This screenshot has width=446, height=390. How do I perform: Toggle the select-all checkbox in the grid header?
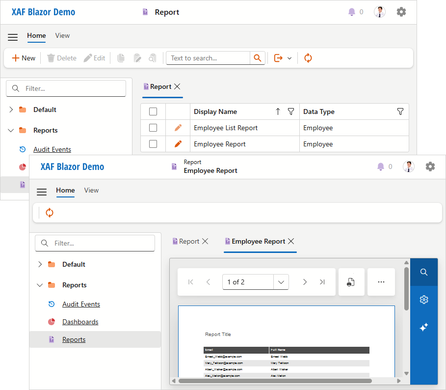(153, 111)
